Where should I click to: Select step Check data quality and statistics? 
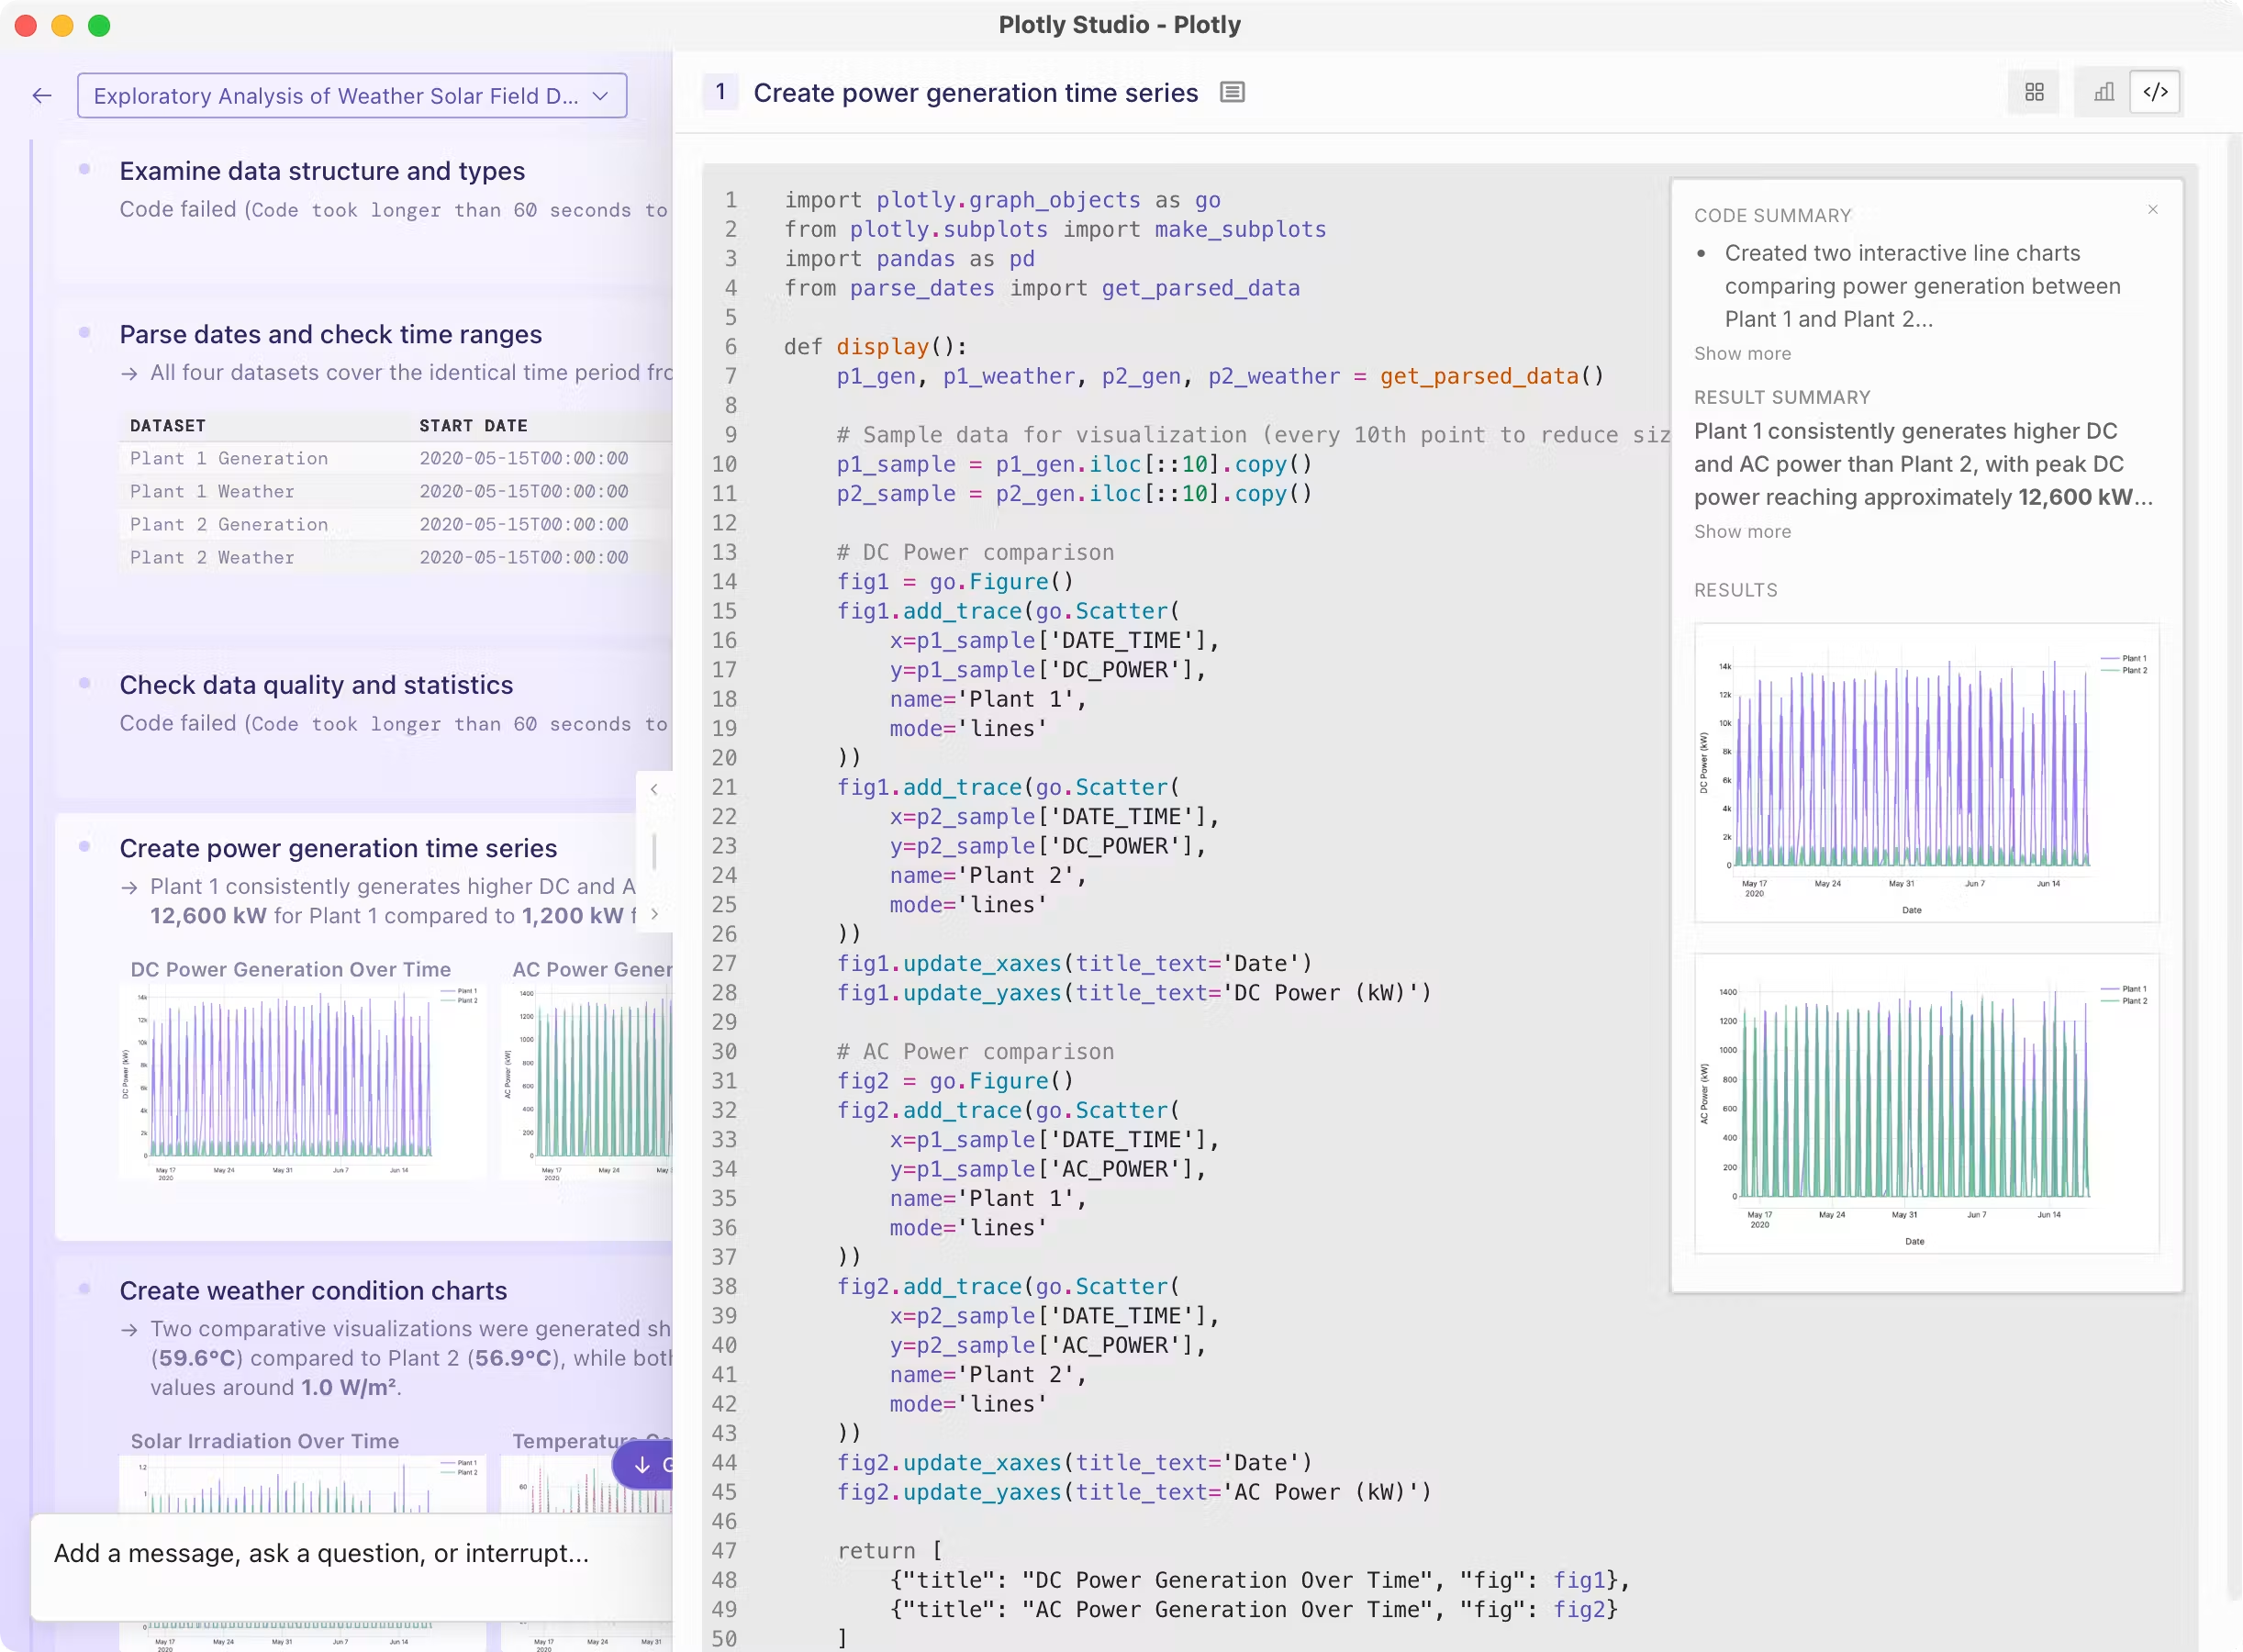click(316, 685)
